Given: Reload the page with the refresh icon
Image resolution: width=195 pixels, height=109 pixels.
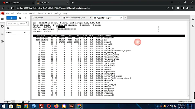Looking at the screenshot, I should pyautogui.click(x=12, y=8).
